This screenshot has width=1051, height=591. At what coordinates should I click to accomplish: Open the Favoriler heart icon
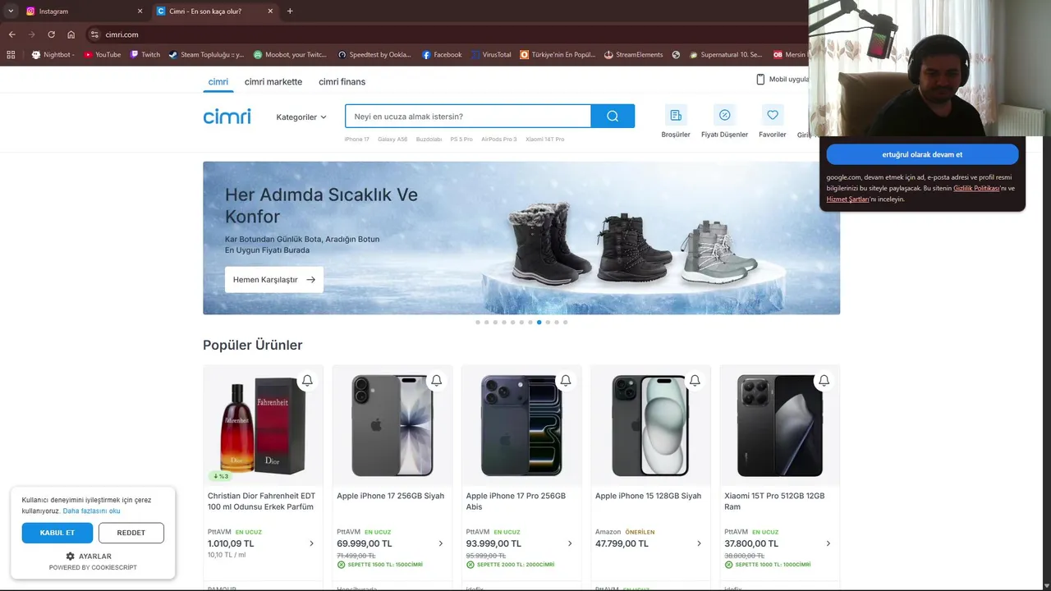[772, 115]
